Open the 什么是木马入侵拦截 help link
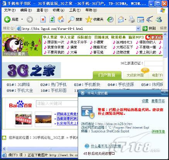Screen dimensions: 169x160 pos(106,146)
